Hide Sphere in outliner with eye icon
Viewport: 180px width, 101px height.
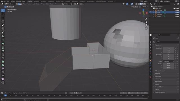point(176,17)
